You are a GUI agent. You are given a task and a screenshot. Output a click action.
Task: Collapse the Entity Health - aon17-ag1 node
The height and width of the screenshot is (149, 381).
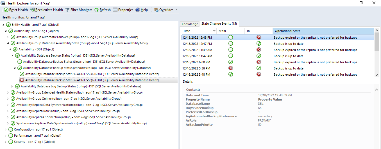click(x=3, y=25)
